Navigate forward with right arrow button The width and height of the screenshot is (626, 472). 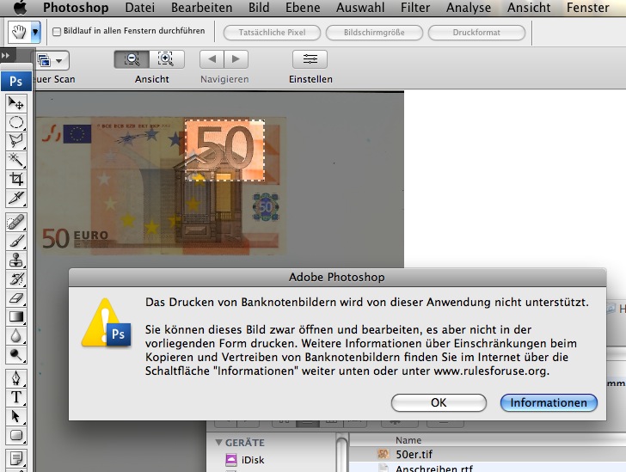236,59
